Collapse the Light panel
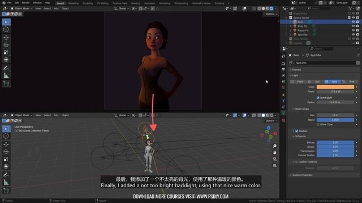 [295, 76]
